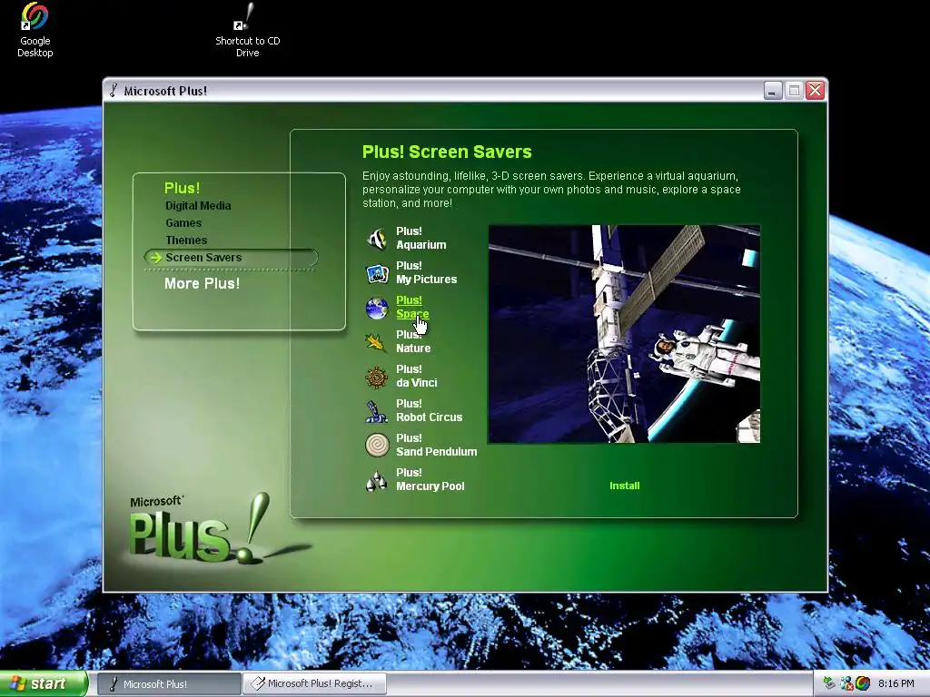Open the Windows start menu

[x=44, y=683]
